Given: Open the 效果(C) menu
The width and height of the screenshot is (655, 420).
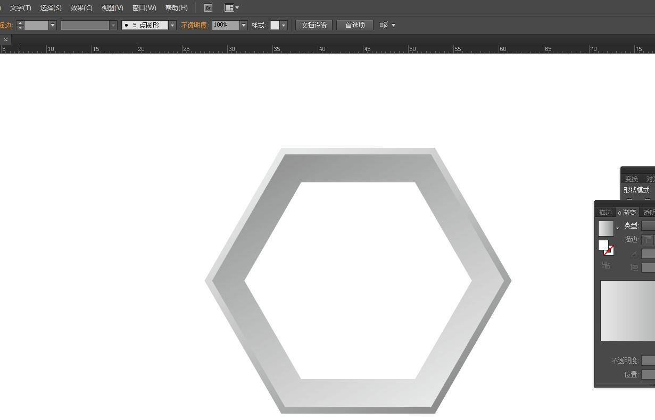Looking at the screenshot, I should [x=81, y=8].
